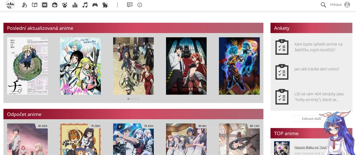356x155 pixels.
Task: Click the Aki site logo
Action: (x=10, y=5)
